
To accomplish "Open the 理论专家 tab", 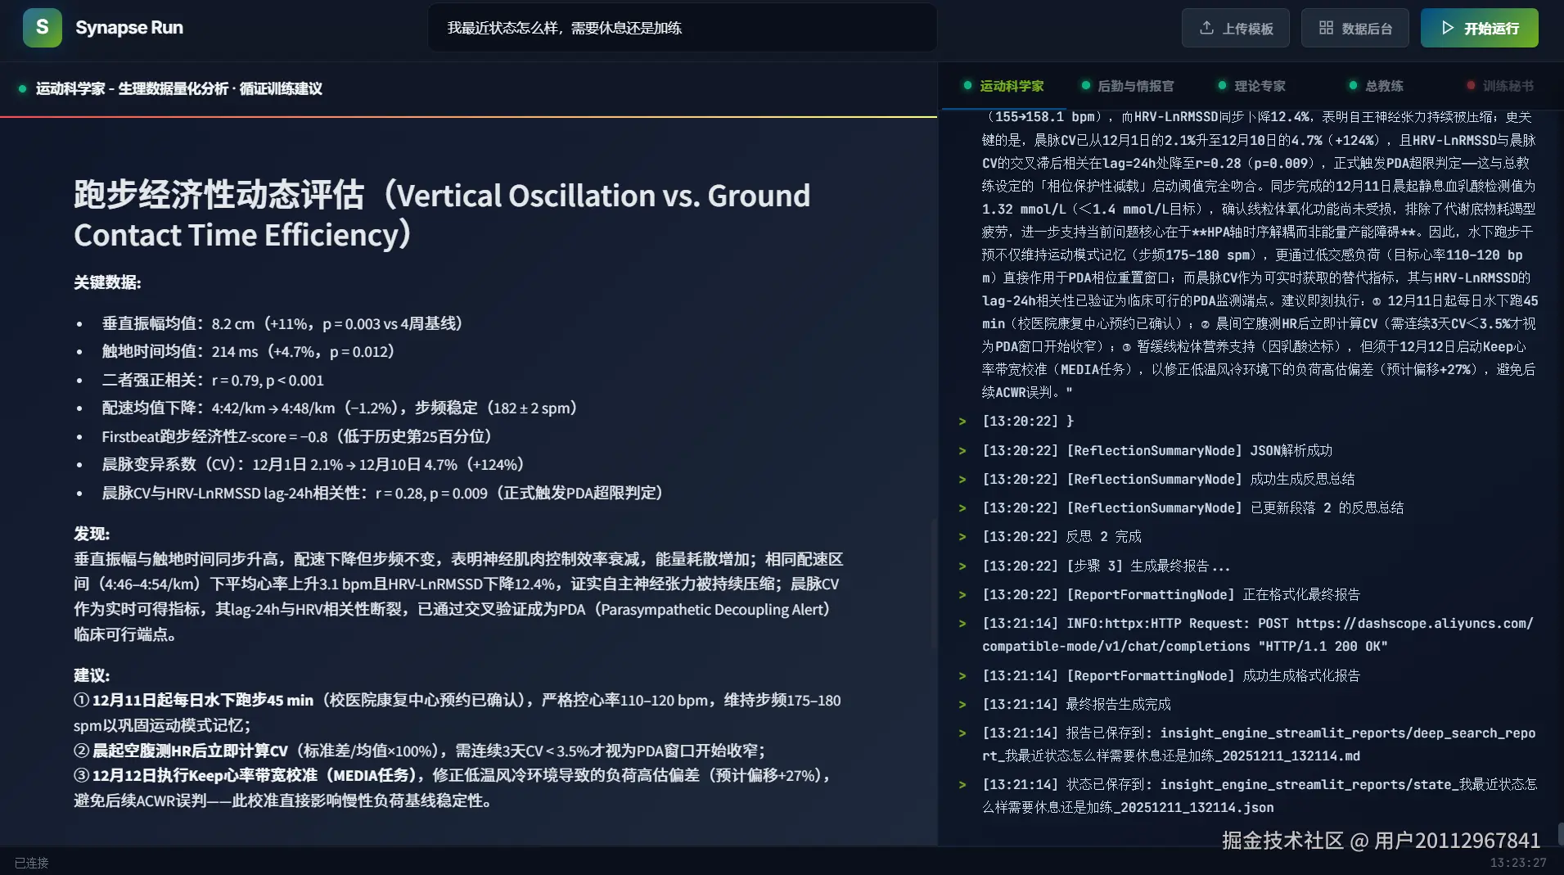I will 1252,86.
